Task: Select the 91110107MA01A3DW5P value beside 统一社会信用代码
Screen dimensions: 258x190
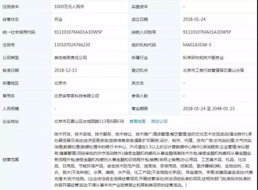Action: (x=78, y=32)
